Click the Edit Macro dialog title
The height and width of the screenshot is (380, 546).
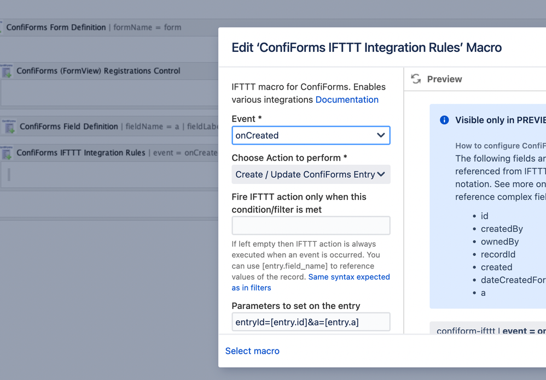coord(367,48)
